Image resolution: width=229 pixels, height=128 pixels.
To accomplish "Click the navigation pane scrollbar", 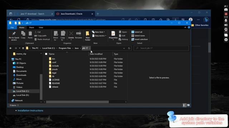I will [x=41, y=87].
